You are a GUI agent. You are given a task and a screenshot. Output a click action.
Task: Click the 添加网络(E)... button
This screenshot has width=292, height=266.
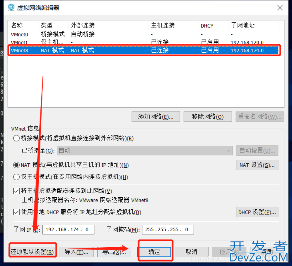156,117
